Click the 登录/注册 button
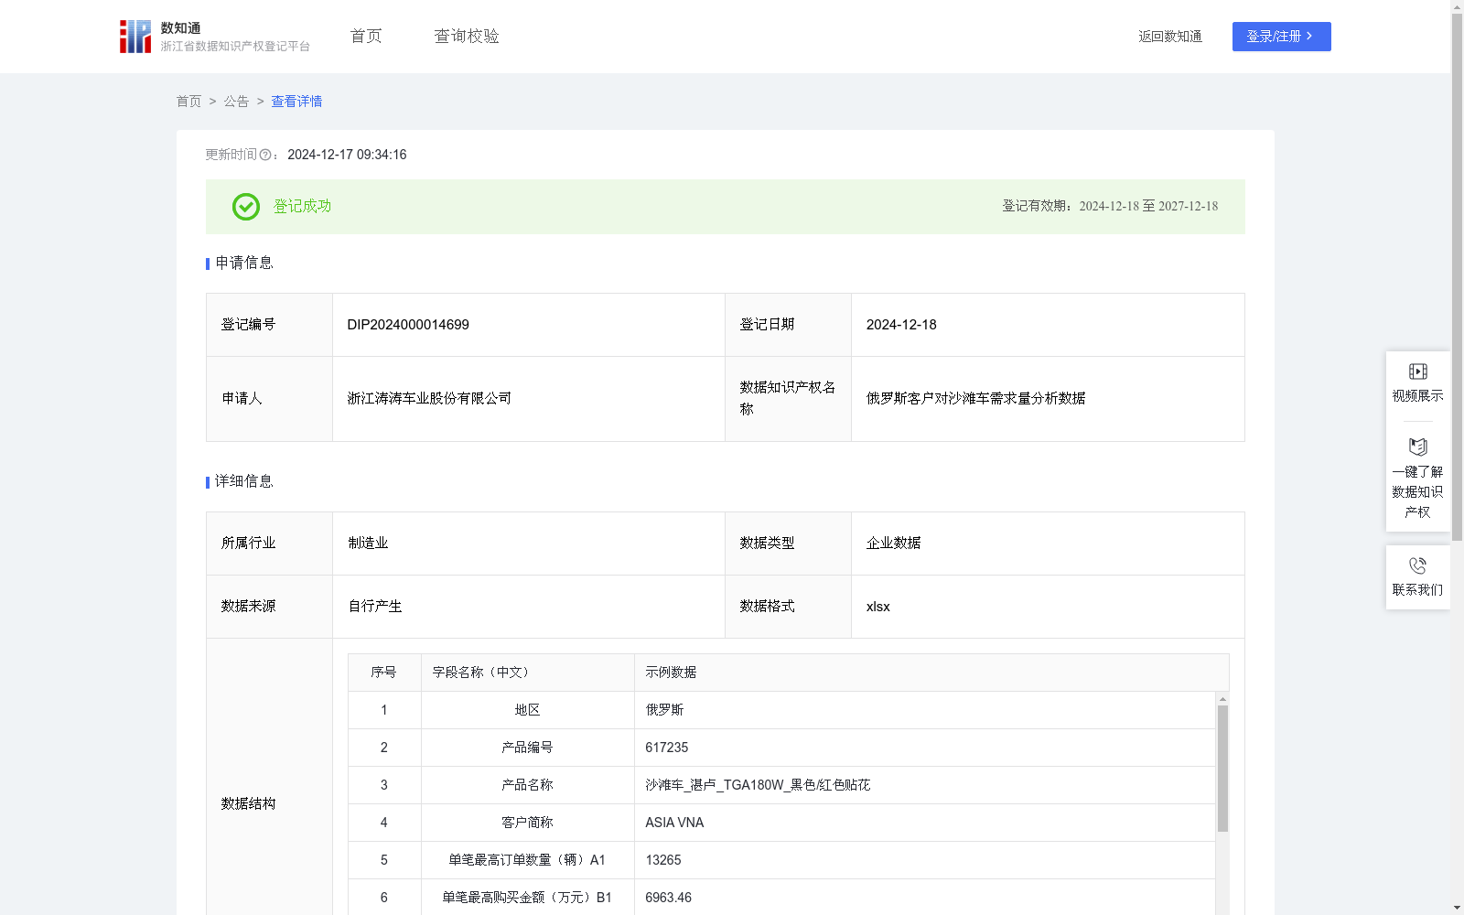This screenshot has height=915, width=1464. tap(1281, 37)
